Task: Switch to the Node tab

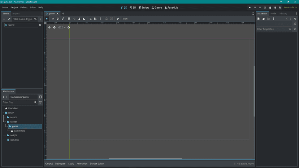Action: coord(273,14)
